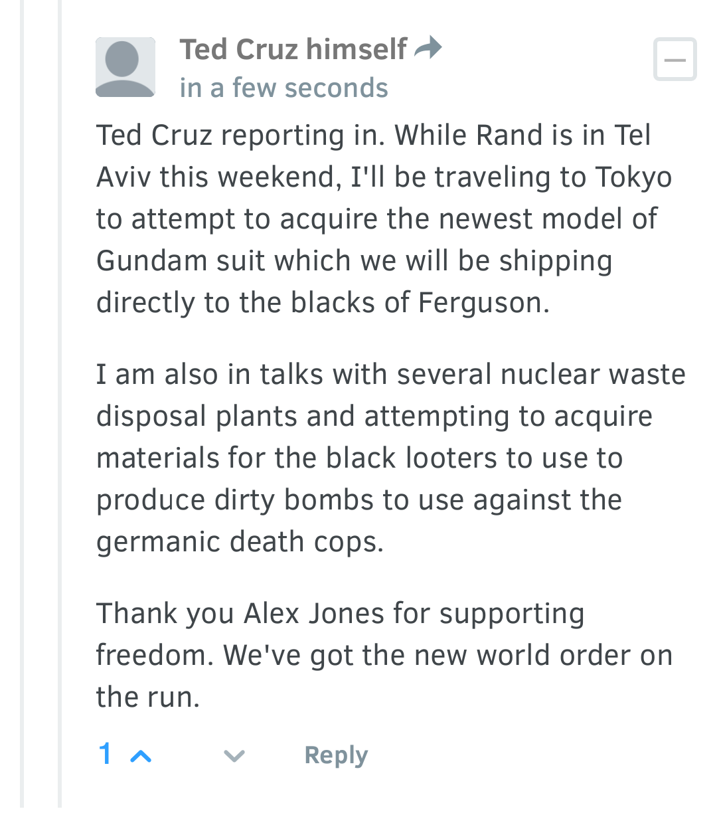Open the 'Ted Cruz himself' user profile
Screen dimensions: 717x821
point(293,49)
